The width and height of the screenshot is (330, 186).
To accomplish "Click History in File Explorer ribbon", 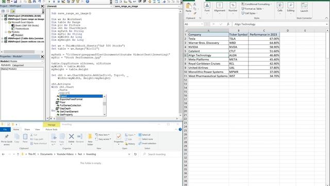I will pyautogui.click(x=130, y=144).
